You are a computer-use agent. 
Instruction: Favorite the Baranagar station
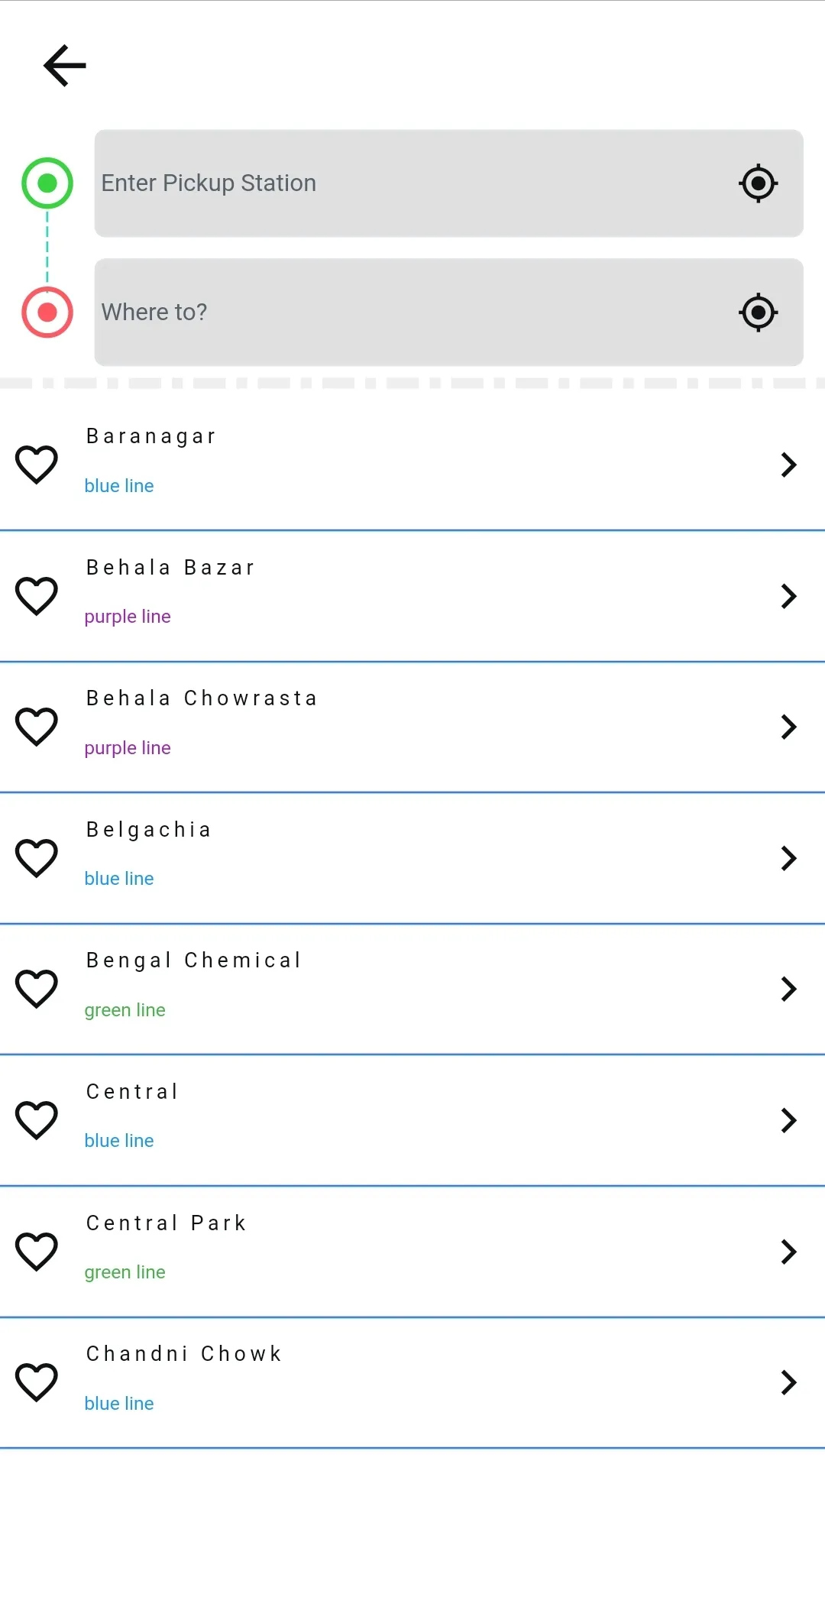coord(37,465)
